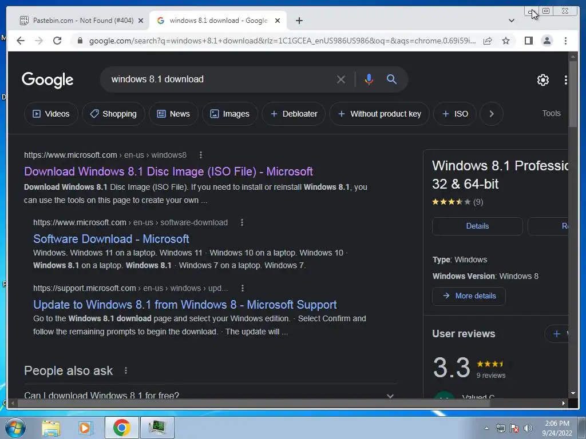Start voice search with microphone
Image resolution: width=586 pixels, height=439 pixels.
pos(369,79)
